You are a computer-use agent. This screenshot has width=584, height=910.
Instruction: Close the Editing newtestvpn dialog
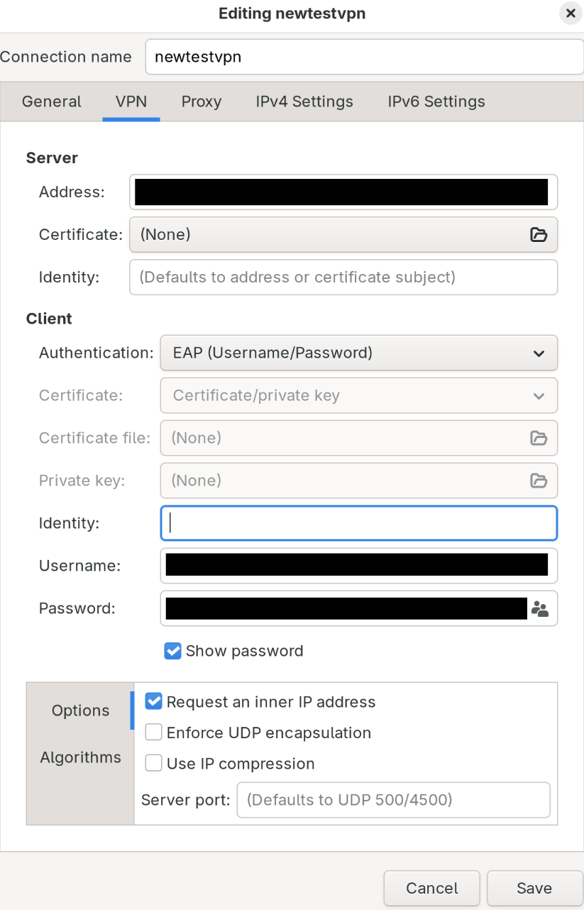pyautogui.click(x=570, y=13)
